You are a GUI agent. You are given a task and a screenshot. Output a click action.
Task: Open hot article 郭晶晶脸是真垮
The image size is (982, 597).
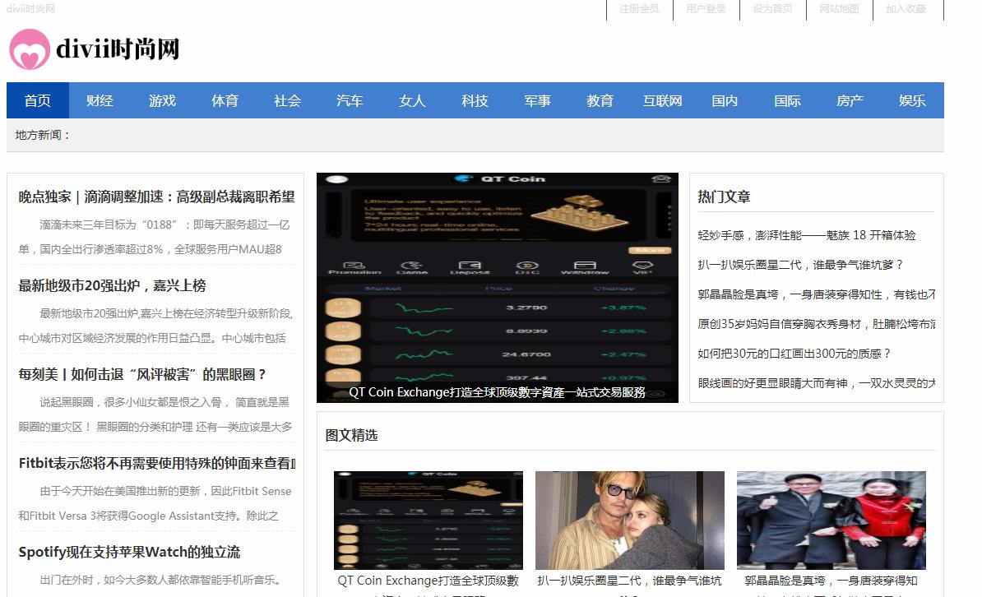pos(816,294)
